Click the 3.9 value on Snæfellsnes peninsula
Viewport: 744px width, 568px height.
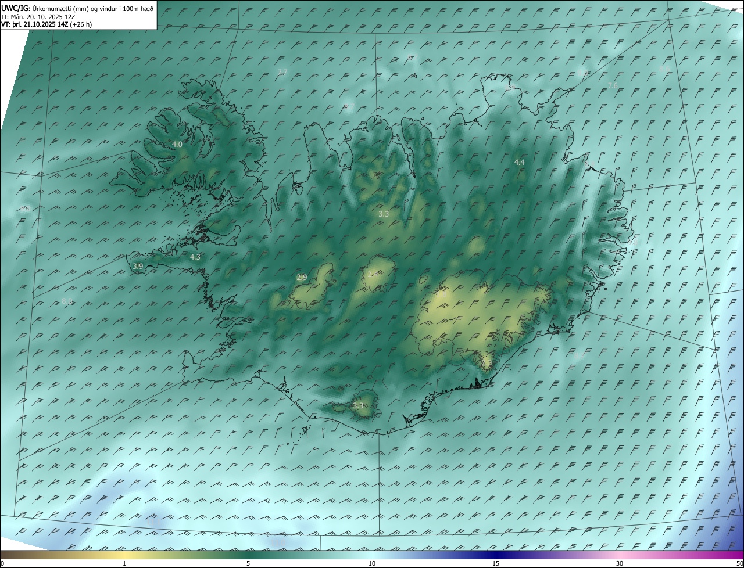coord(138,266)
